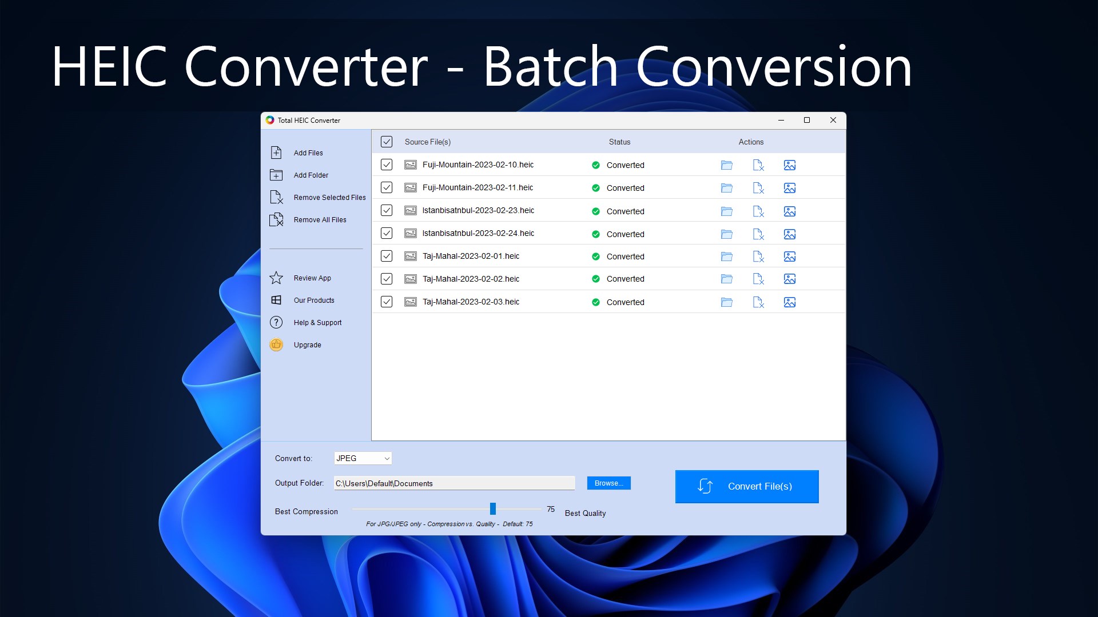Click the Upgrade thumbs-up icon
The image size is (1098, 617).
coord(276,345)
